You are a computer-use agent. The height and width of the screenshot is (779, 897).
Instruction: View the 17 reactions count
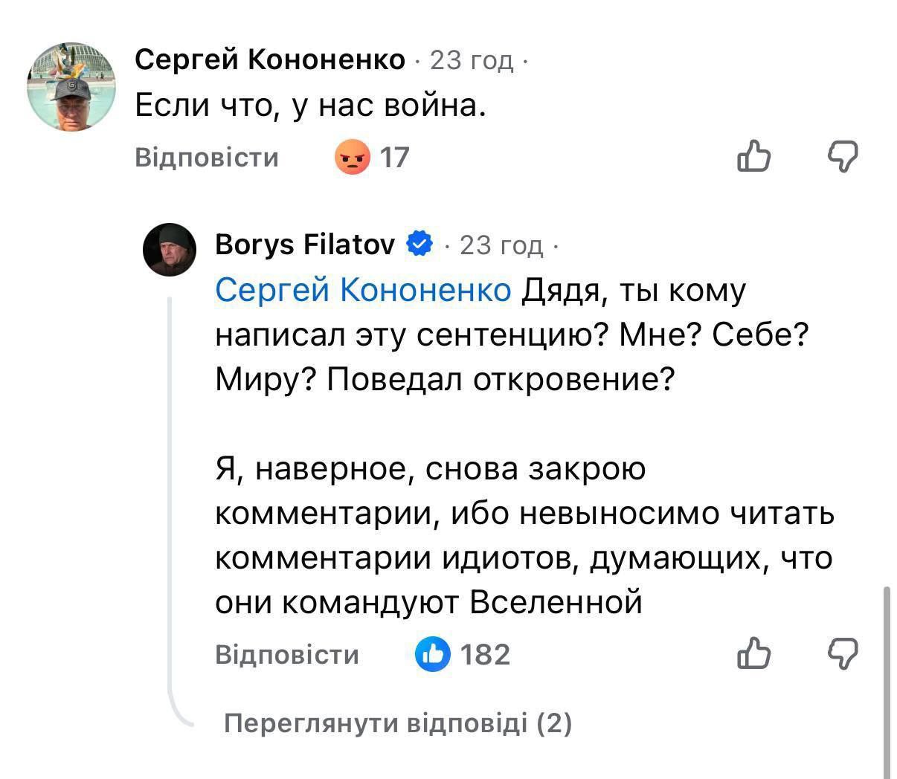pos(395,158)
